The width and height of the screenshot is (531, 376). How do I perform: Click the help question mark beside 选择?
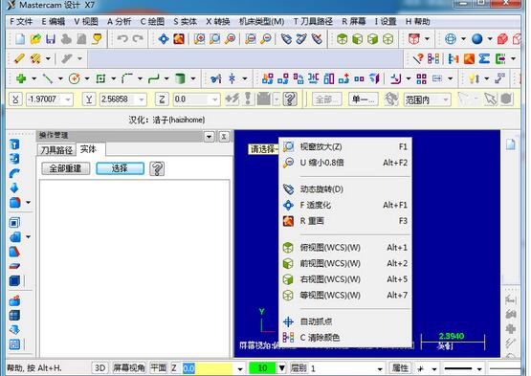click(x=157, y=168)
